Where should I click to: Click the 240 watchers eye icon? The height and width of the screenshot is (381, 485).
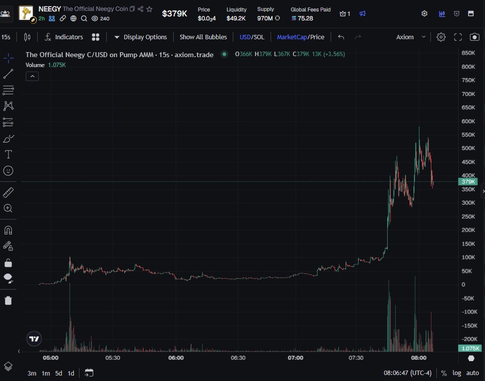coord(95,18)
